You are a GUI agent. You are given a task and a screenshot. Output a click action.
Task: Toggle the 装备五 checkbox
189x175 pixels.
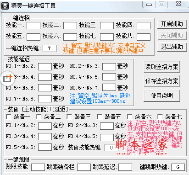(100, 117)
